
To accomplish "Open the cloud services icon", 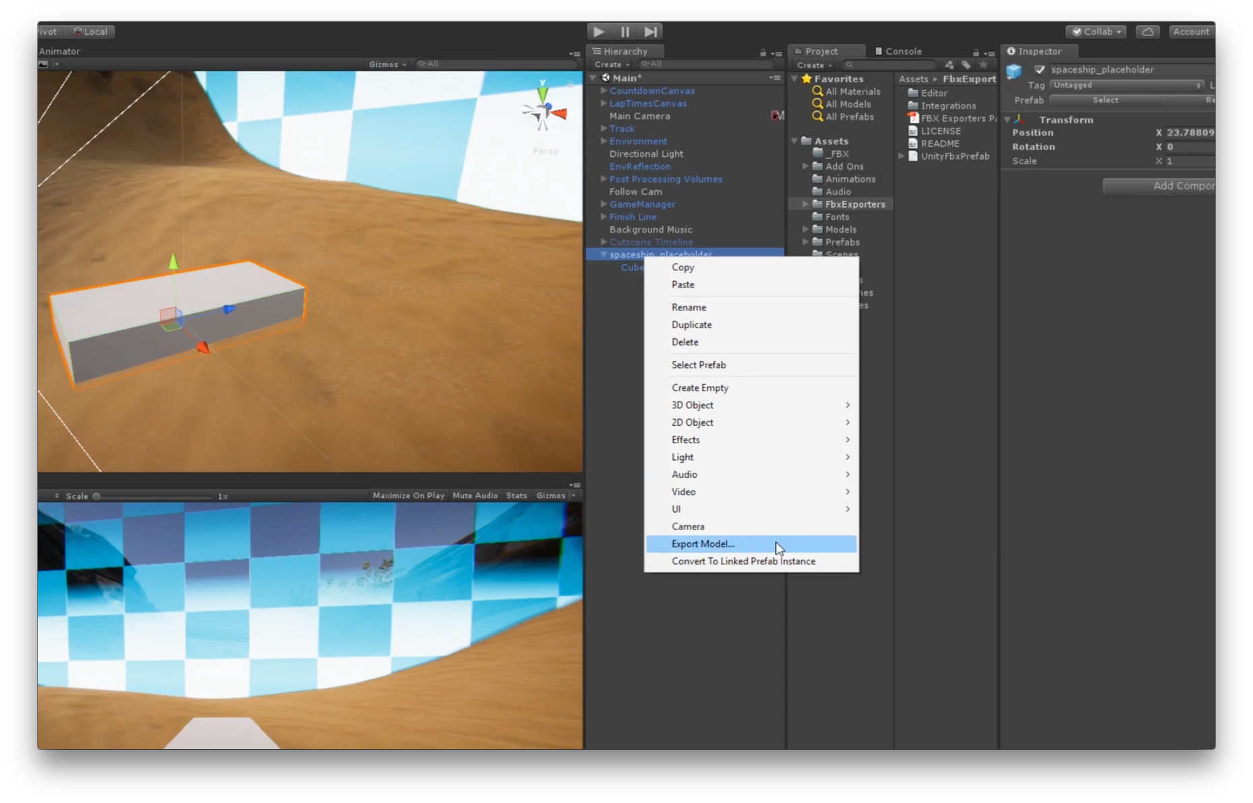I will (1147, 32).
